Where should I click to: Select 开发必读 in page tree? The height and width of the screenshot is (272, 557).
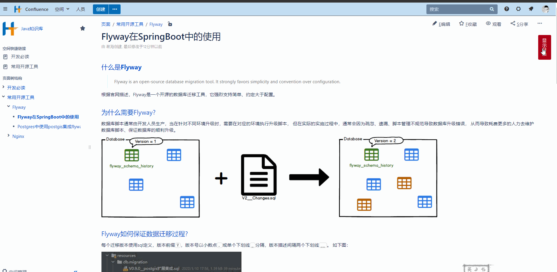(16, 88)
